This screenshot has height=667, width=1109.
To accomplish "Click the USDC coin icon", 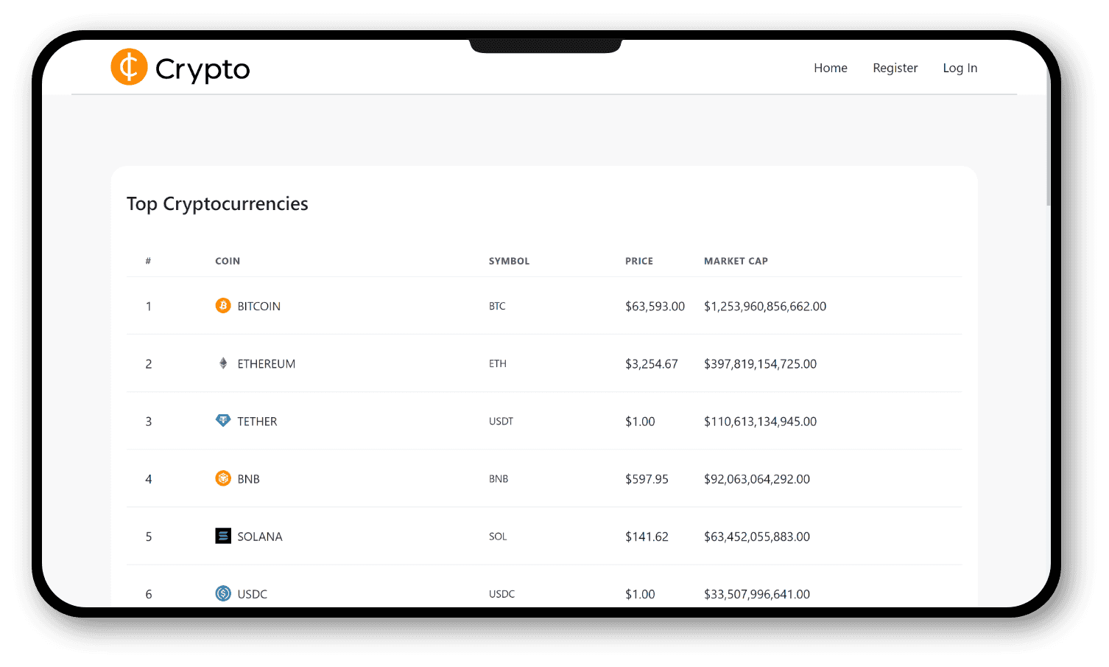I will click(x=223, y=593).
